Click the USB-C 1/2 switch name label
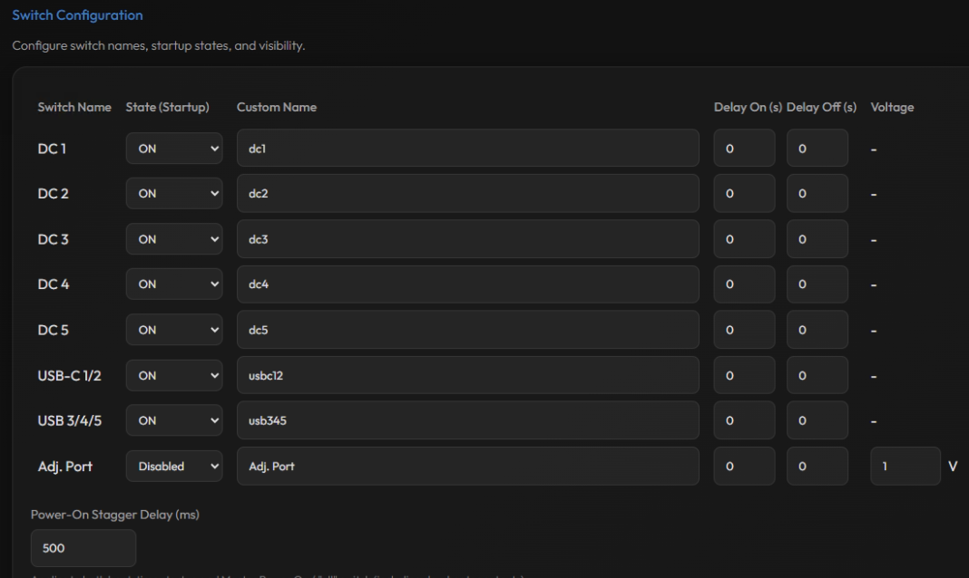969x578 pixels. click(x=69, y=375)
